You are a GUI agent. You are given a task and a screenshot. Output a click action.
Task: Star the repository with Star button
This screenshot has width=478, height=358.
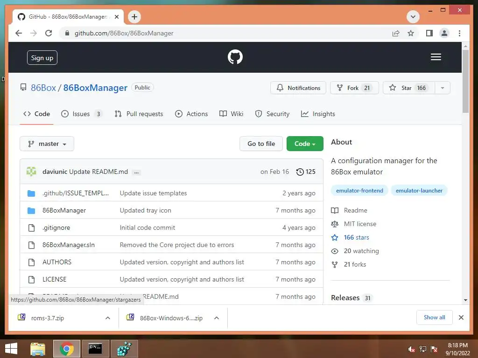[409, 88]
